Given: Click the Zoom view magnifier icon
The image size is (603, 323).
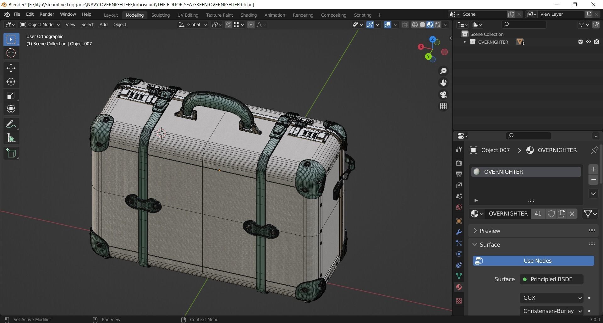Looking at the screenshot, I should (x=443, y=71).
